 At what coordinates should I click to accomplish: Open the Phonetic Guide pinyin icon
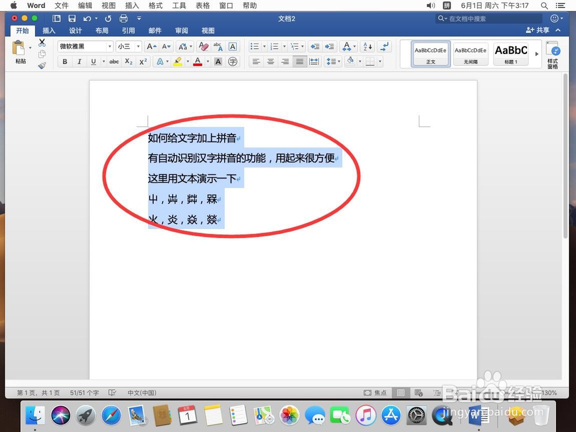[218, 47]
